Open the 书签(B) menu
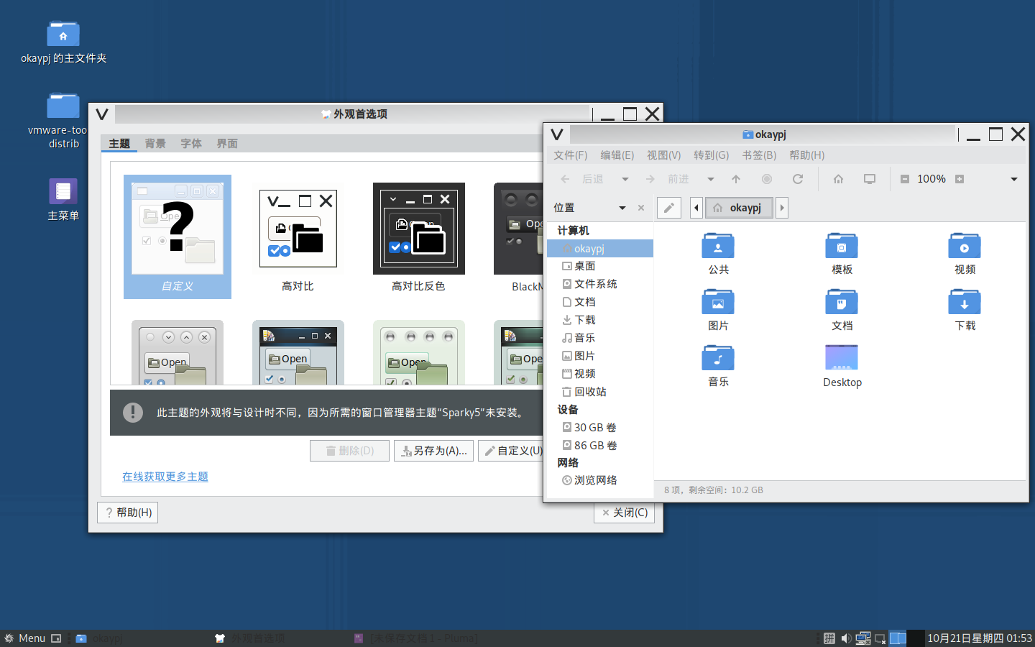This screenshot has height=647, width=1035. coord(758,155)
